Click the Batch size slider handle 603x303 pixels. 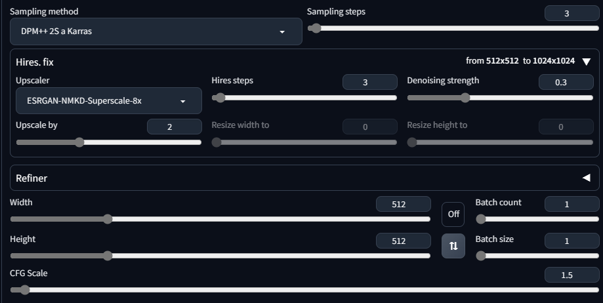481,256
